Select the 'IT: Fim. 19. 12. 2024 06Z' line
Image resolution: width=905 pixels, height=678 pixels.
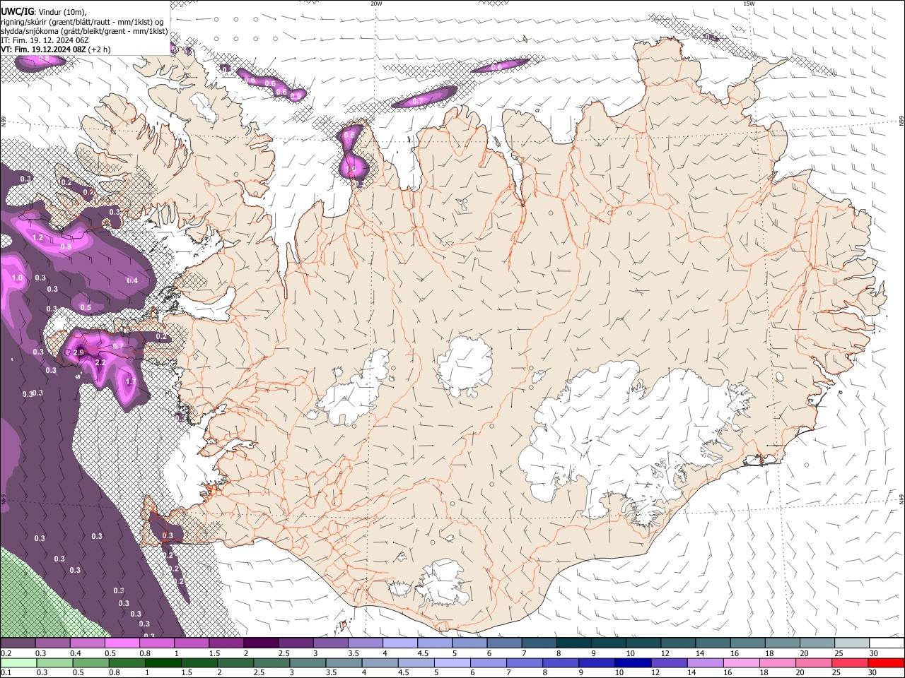(x=45, y=40)
